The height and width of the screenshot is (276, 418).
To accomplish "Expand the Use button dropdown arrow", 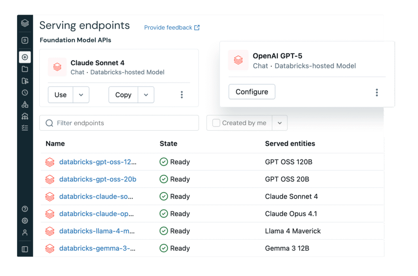I will point(81,95).
